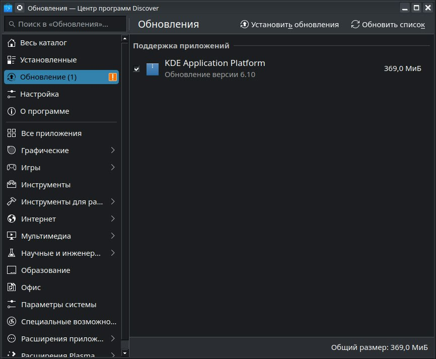This screenshot has width=436, height=359.
Task: Click the monitor icon beside Мультимедиа
Action: pyautogui.click(x=12, y=236)
